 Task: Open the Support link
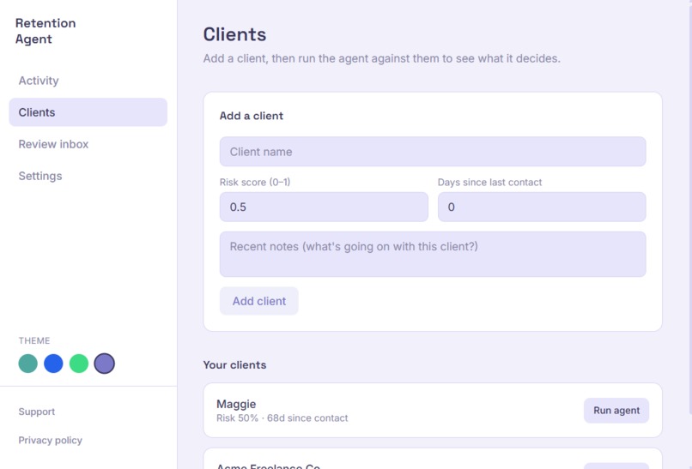tap(37, 412)
